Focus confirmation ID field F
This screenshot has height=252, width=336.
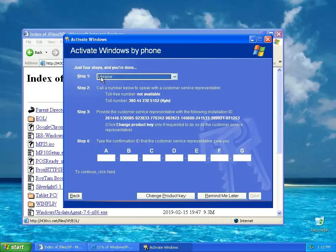(x=220, y=158)
